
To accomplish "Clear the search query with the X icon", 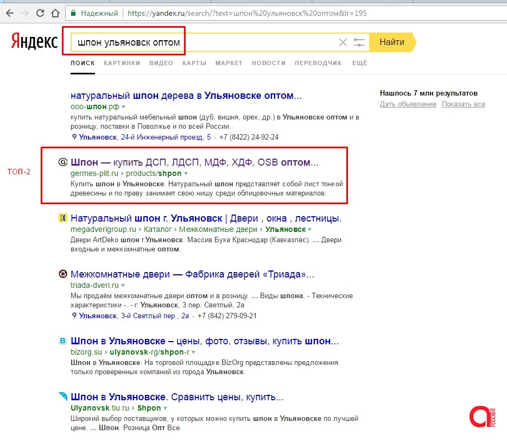I will [343, 42].
